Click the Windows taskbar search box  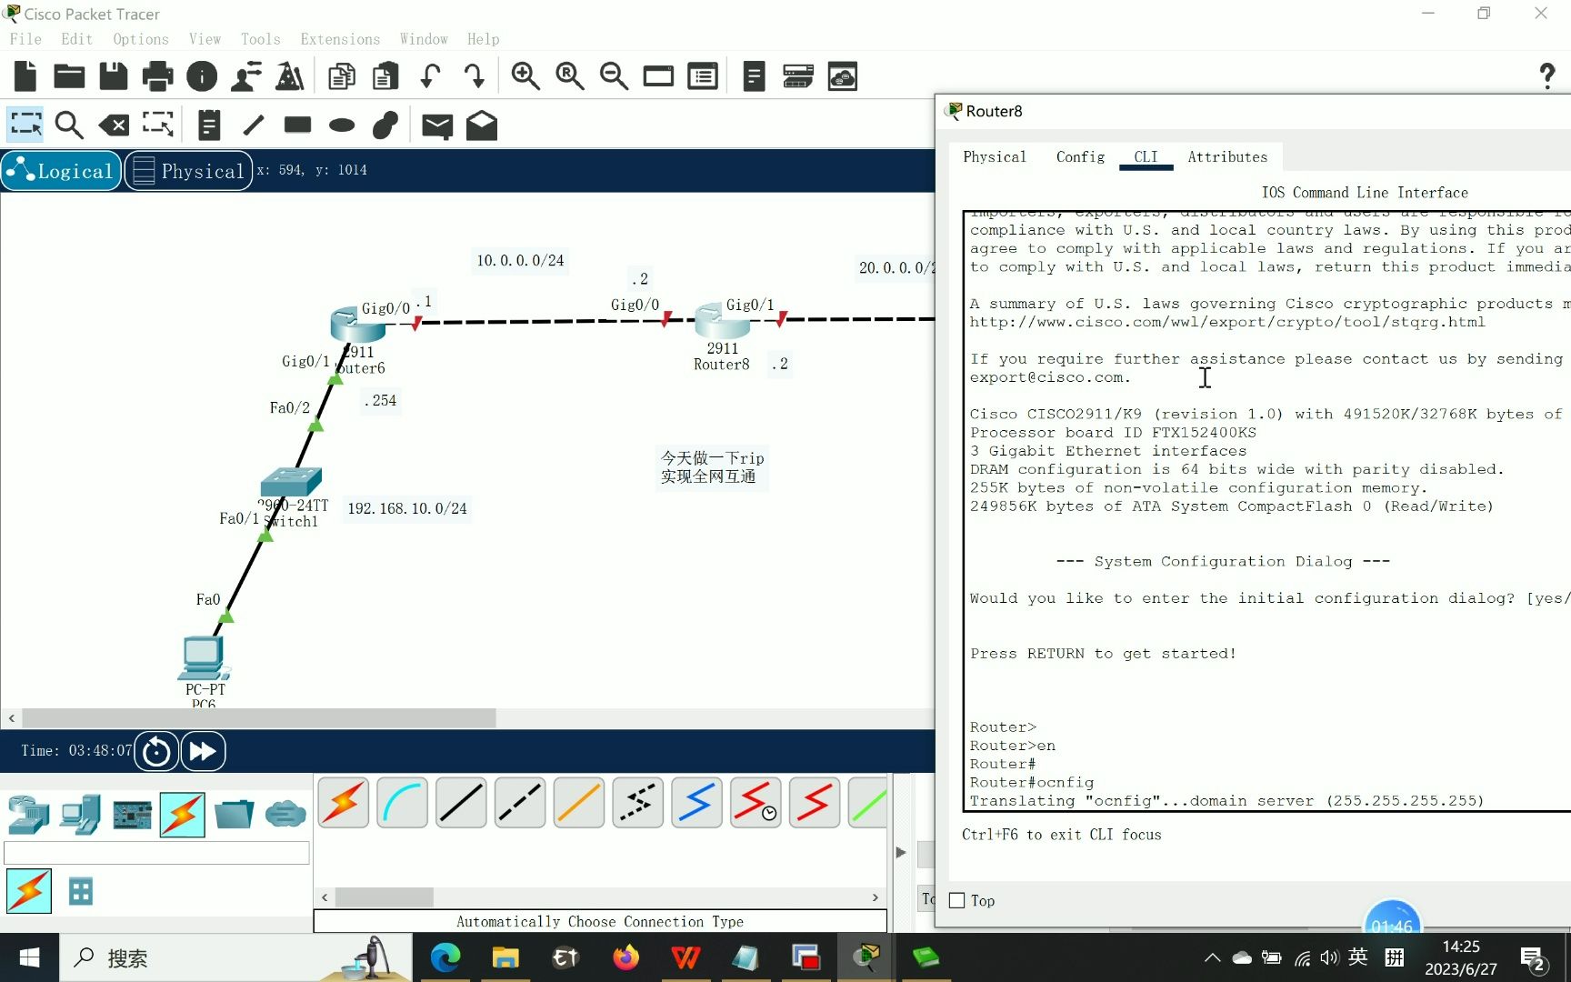click(235, 957)
